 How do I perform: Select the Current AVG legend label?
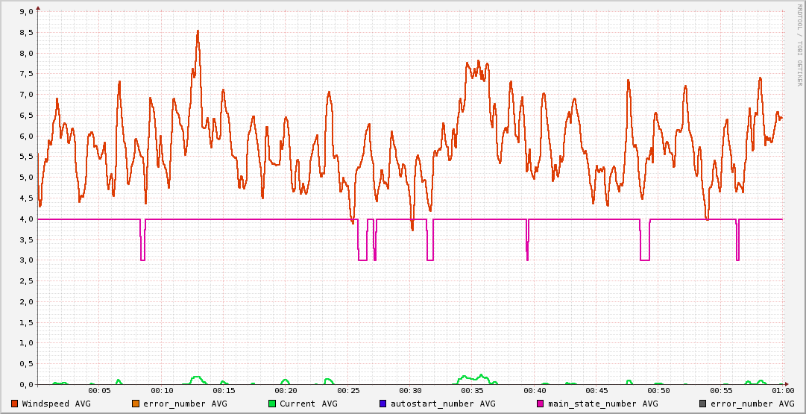tap(308, 404)
